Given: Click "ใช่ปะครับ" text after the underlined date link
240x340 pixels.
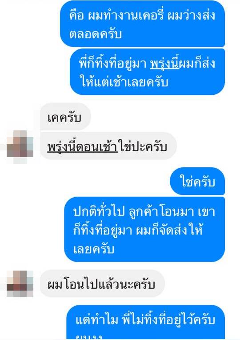Looking at the screenshot, I should (143, 146).
